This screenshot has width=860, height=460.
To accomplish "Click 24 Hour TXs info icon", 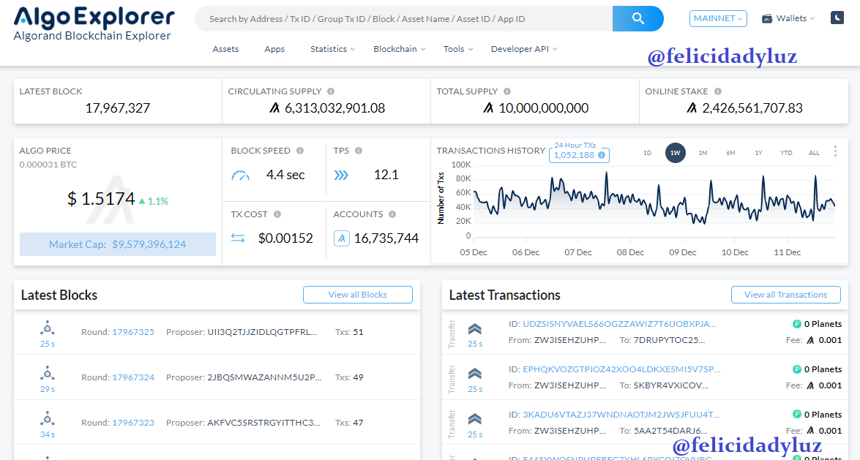I will coord(602,155).
